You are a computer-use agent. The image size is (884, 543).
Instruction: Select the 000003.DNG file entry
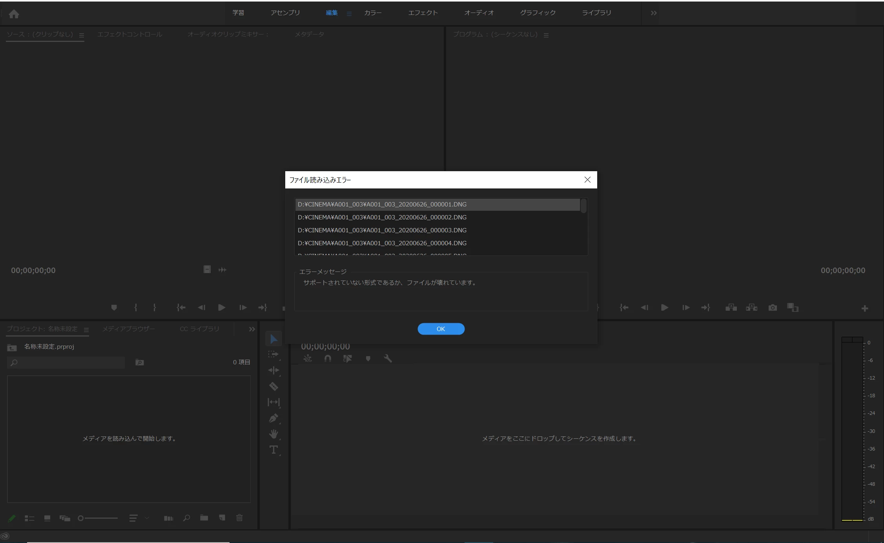[x=382, y=230]
